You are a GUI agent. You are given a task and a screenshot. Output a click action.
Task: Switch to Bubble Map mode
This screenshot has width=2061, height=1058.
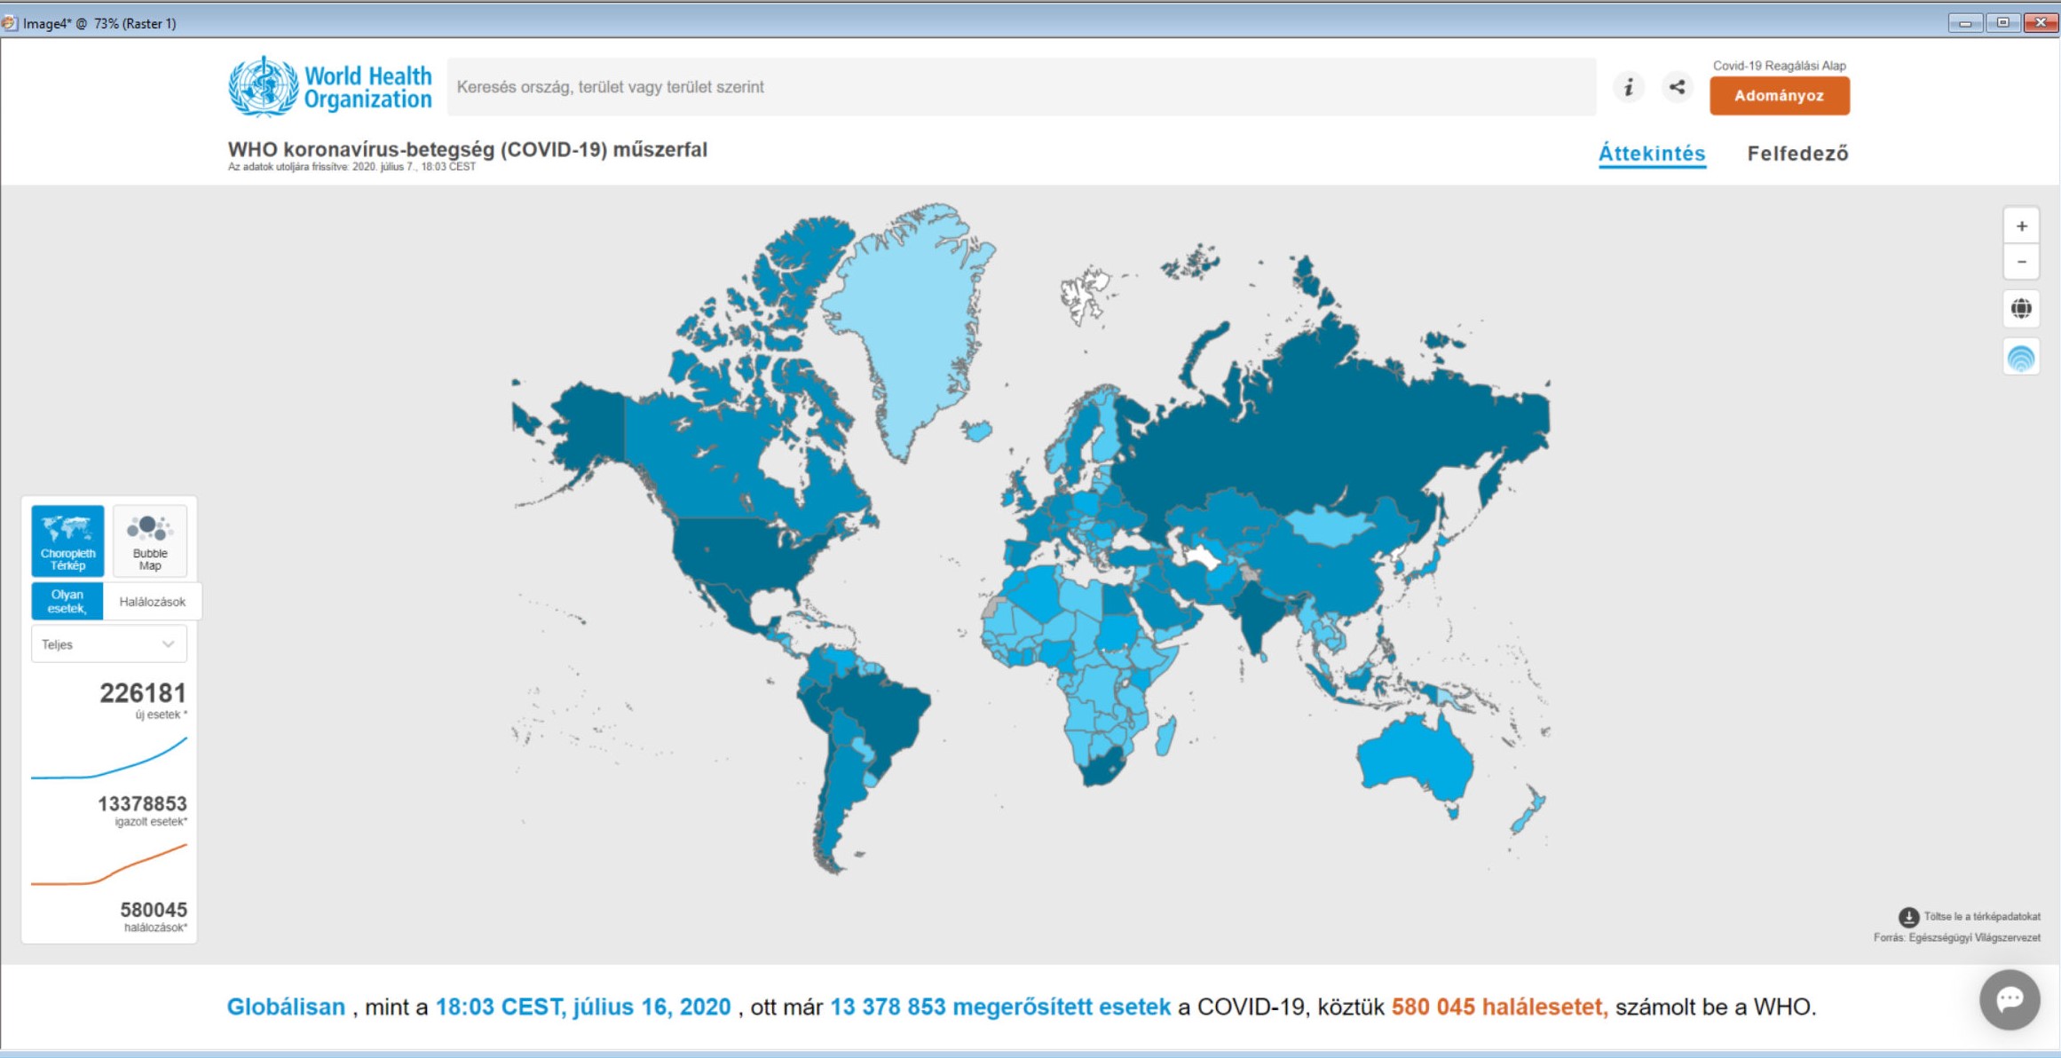tap(150, 541)
